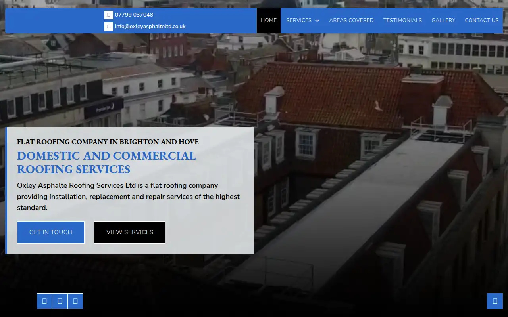The width and height of the screenshot is (508, 317).
Task: Click the first of three bottom-left icon boxes
Action: pos(44,301)
